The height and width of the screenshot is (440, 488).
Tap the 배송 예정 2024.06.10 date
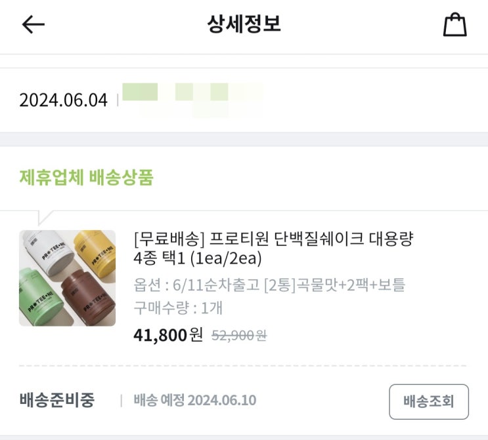click(195, 401)
